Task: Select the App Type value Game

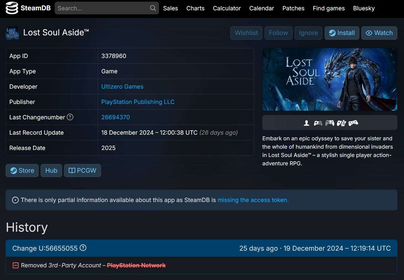Action: point(109,71)
